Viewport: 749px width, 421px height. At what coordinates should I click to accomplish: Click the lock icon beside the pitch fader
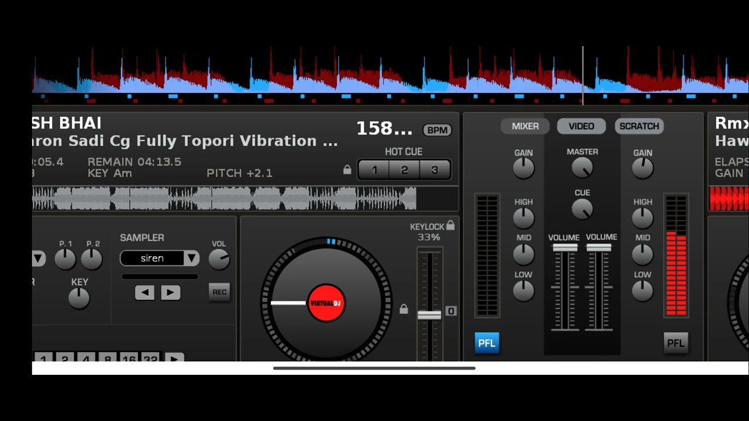pyautogui.click(x=403, y=309)
